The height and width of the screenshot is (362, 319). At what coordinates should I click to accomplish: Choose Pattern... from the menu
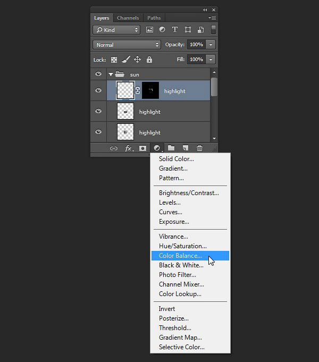click(x=190, y=178)
